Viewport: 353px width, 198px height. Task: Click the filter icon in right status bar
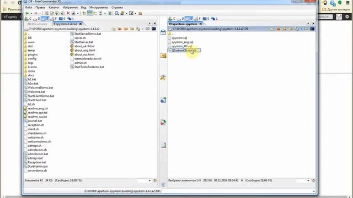pyautogui.click(x=313, y=180)
